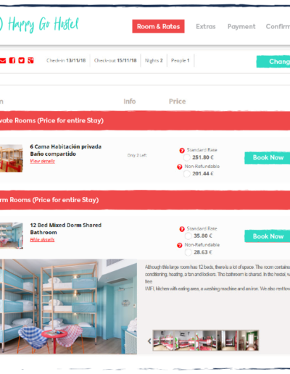Share via the Facebook icon
290x374 pixels.
click(12, 60)
